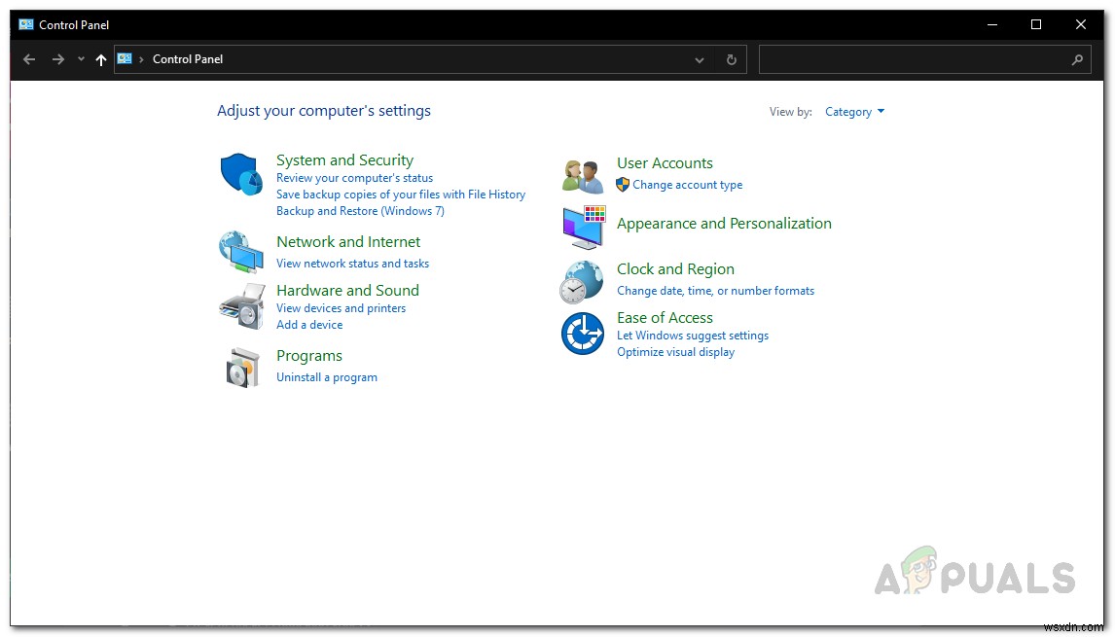
Task: Open Change account type settings
Action: 686,184
